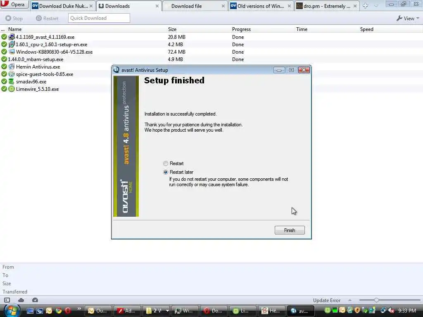The width and height of the screenshot is (423, 317).
Task: Open the Wi... taskbar button
Action: tap(184, 311)
